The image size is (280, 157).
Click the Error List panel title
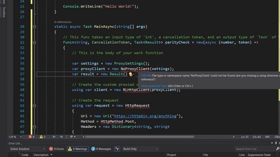15,143
